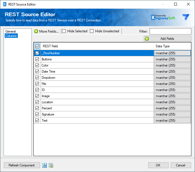Image resolution: width=195 pixels, height=172 pixels.
Task: Open the data type dropdown for Buttons
Action: [x=172, y=59]
